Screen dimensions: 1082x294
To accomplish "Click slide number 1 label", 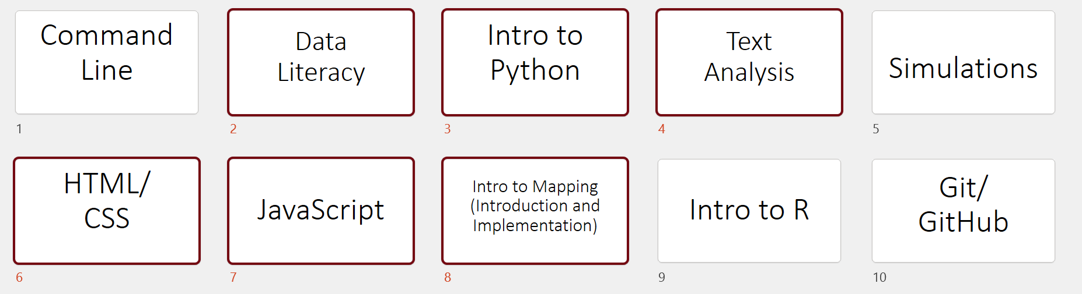I will (x=19, y=129).
